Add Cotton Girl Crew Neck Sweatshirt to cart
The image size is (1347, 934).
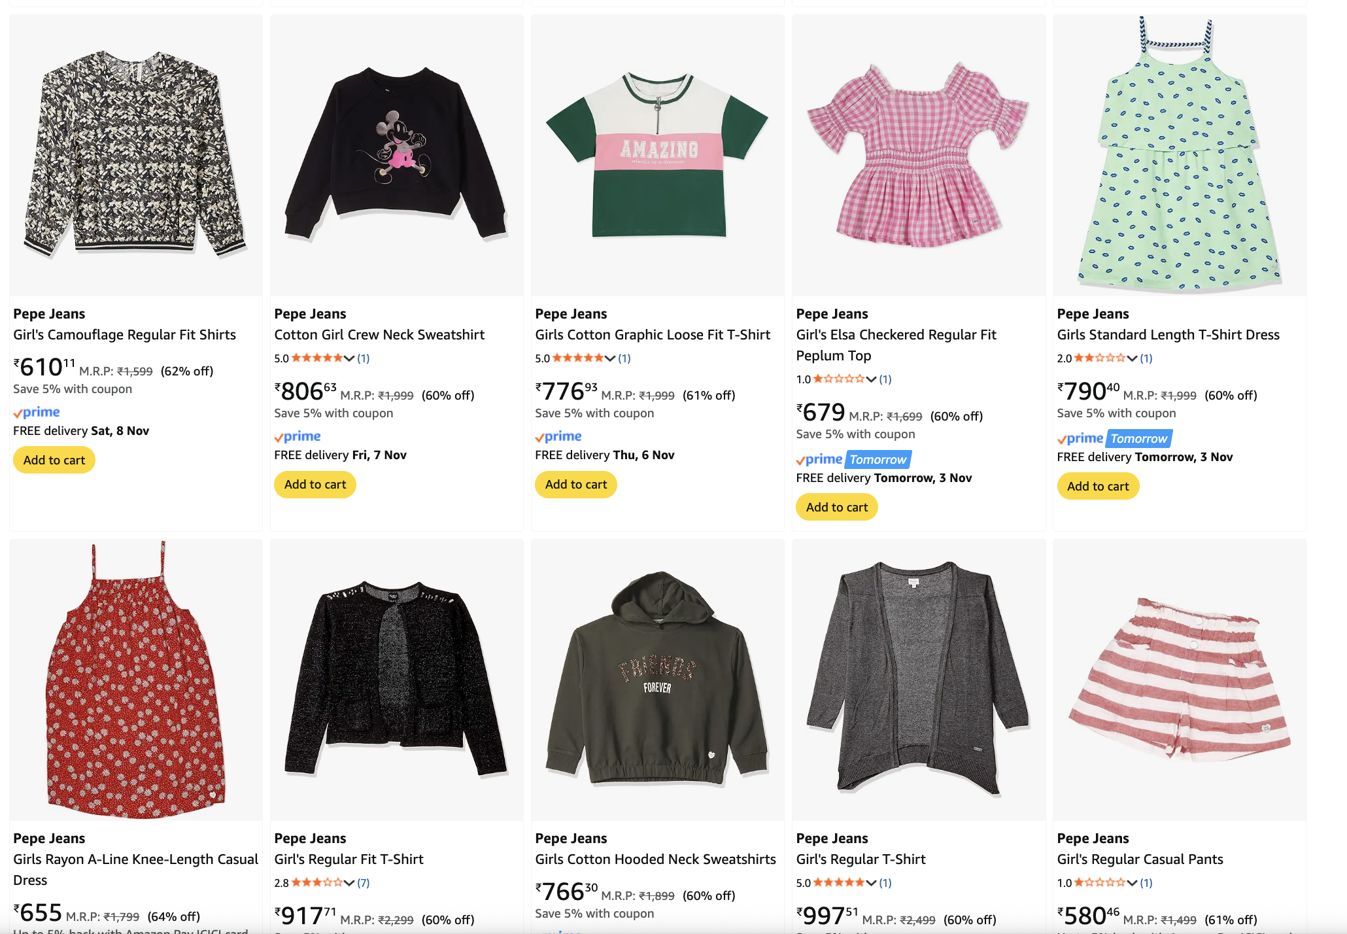[315, 485]
